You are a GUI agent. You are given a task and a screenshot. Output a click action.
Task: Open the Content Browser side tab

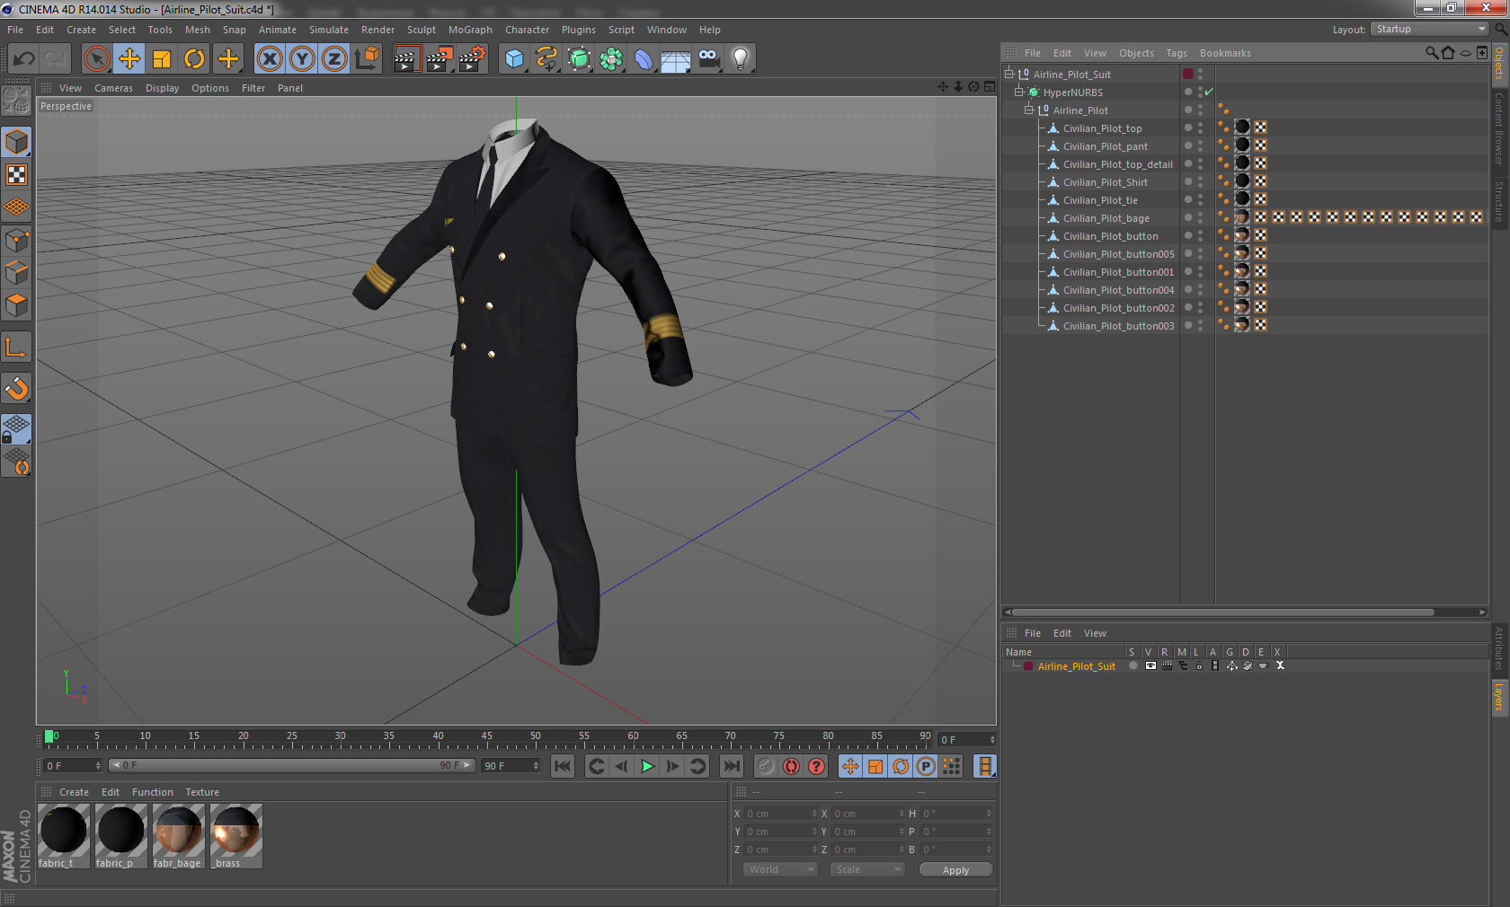point(1499,128)
